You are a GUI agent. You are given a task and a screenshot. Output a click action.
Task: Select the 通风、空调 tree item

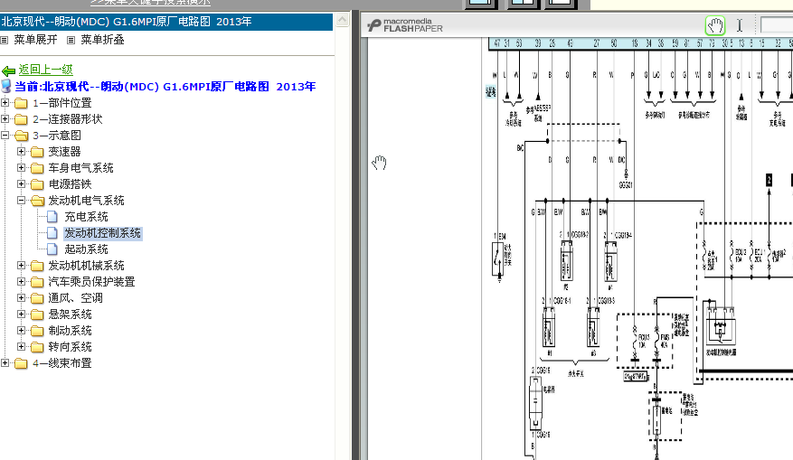coord(76,298)
